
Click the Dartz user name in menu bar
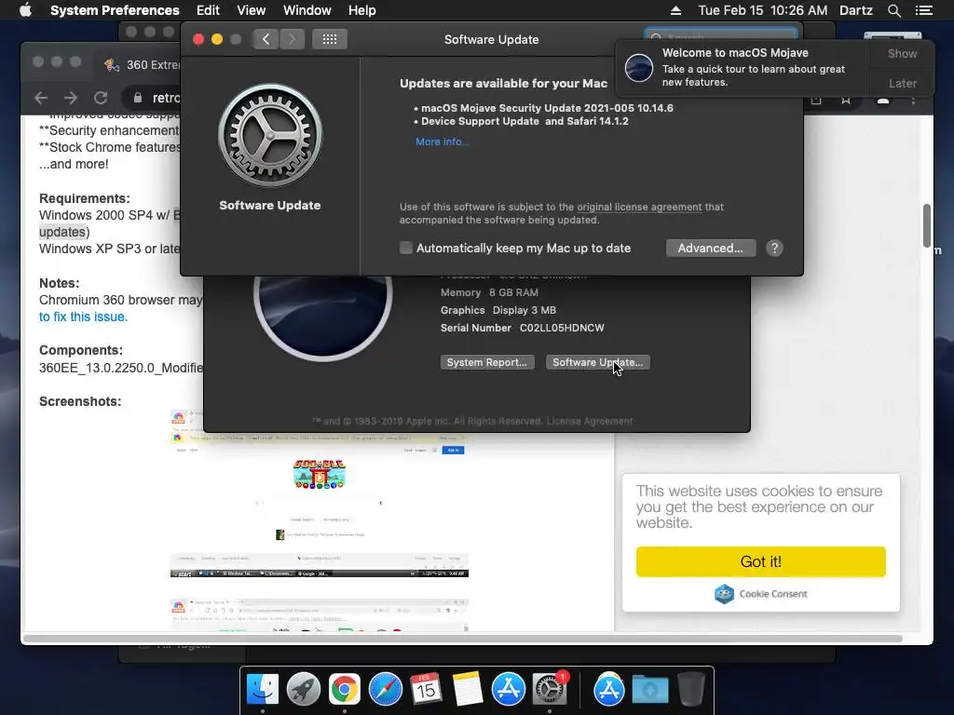click(x=855, y=10)
